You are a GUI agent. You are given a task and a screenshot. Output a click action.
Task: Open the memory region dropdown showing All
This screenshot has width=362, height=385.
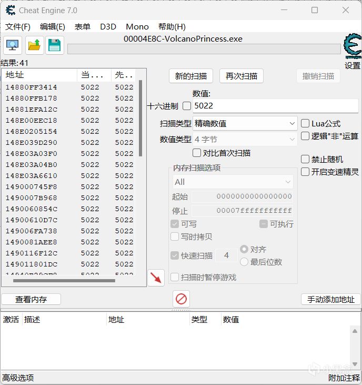pyautogui.click(x=233, y=182)
